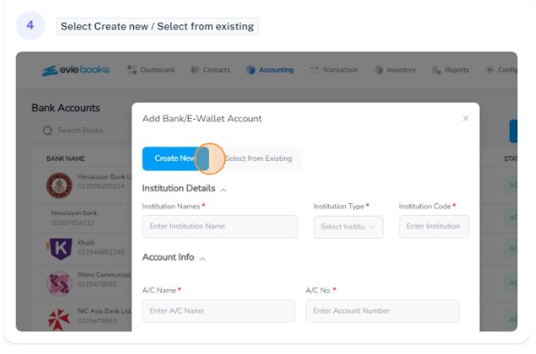Click the Institution Code field
Screen dimensions: 536x354
click(434, 227)
